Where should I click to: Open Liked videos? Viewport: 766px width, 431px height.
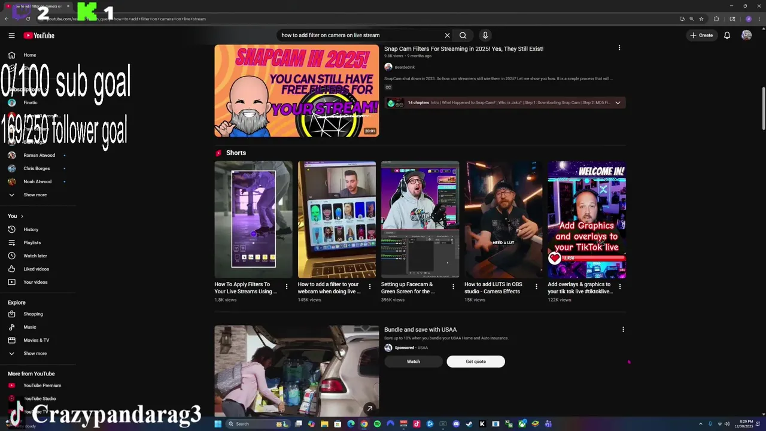coord(38,269)
